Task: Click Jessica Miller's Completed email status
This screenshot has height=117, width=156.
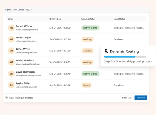Action: tap(119, 85)
